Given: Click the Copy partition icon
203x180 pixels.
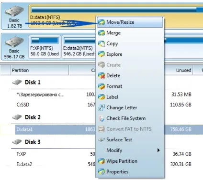Looking at the screenshot, I should pos(101,43).
